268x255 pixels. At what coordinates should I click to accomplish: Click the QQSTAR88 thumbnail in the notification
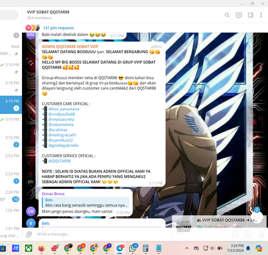pyautogui.click(x=184, y=226)
